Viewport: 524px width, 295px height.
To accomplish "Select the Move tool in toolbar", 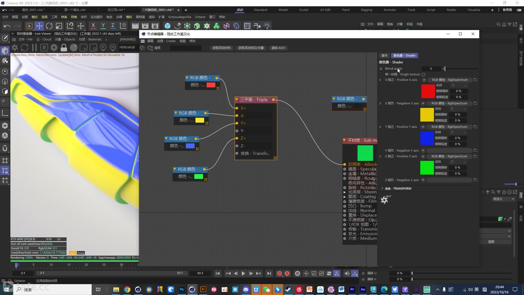I will point(39,26).
